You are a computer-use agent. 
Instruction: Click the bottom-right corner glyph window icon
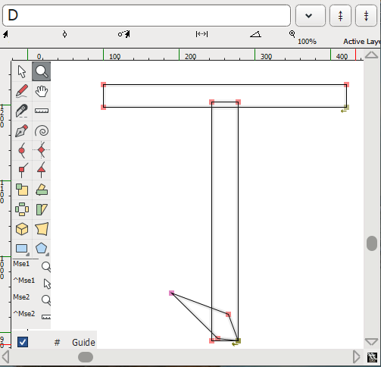point(372,358)
